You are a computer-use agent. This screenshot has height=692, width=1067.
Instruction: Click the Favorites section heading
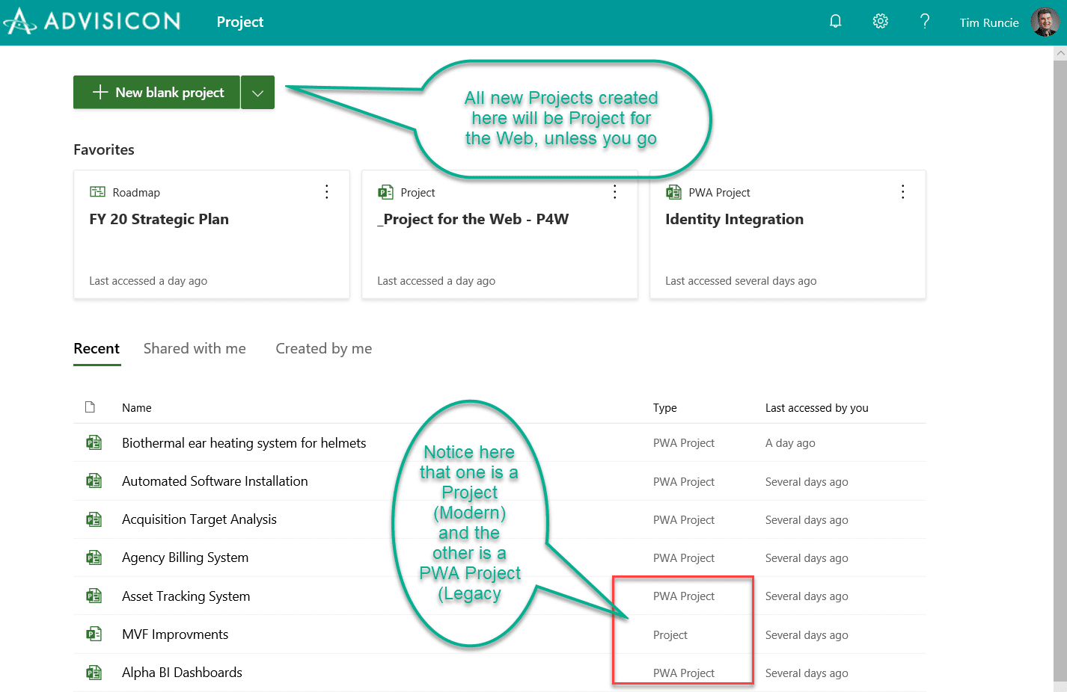[x=104, y=149]
